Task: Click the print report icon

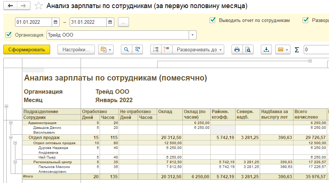Action: click(x=237, y=50)
